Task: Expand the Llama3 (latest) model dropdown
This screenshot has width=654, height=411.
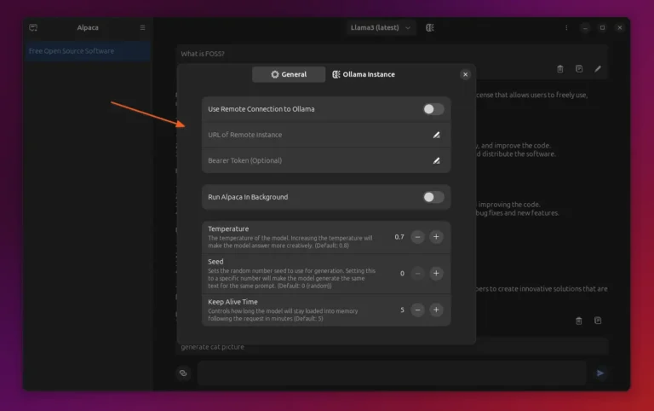Action: pyautogui.click(x=381, y=27)
